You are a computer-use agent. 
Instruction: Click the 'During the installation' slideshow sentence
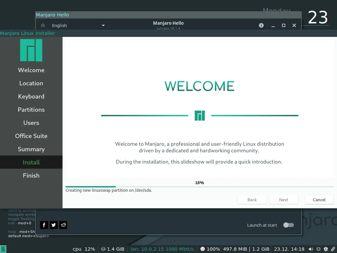pos(199,162)
